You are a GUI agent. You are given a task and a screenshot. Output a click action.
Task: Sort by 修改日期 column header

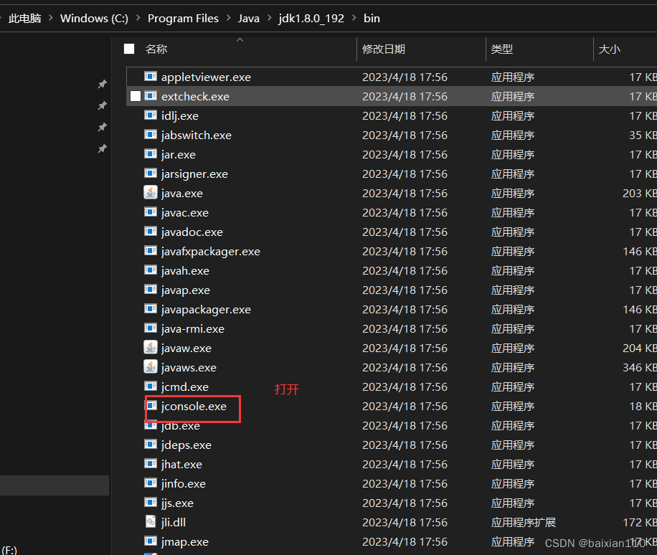384,49
